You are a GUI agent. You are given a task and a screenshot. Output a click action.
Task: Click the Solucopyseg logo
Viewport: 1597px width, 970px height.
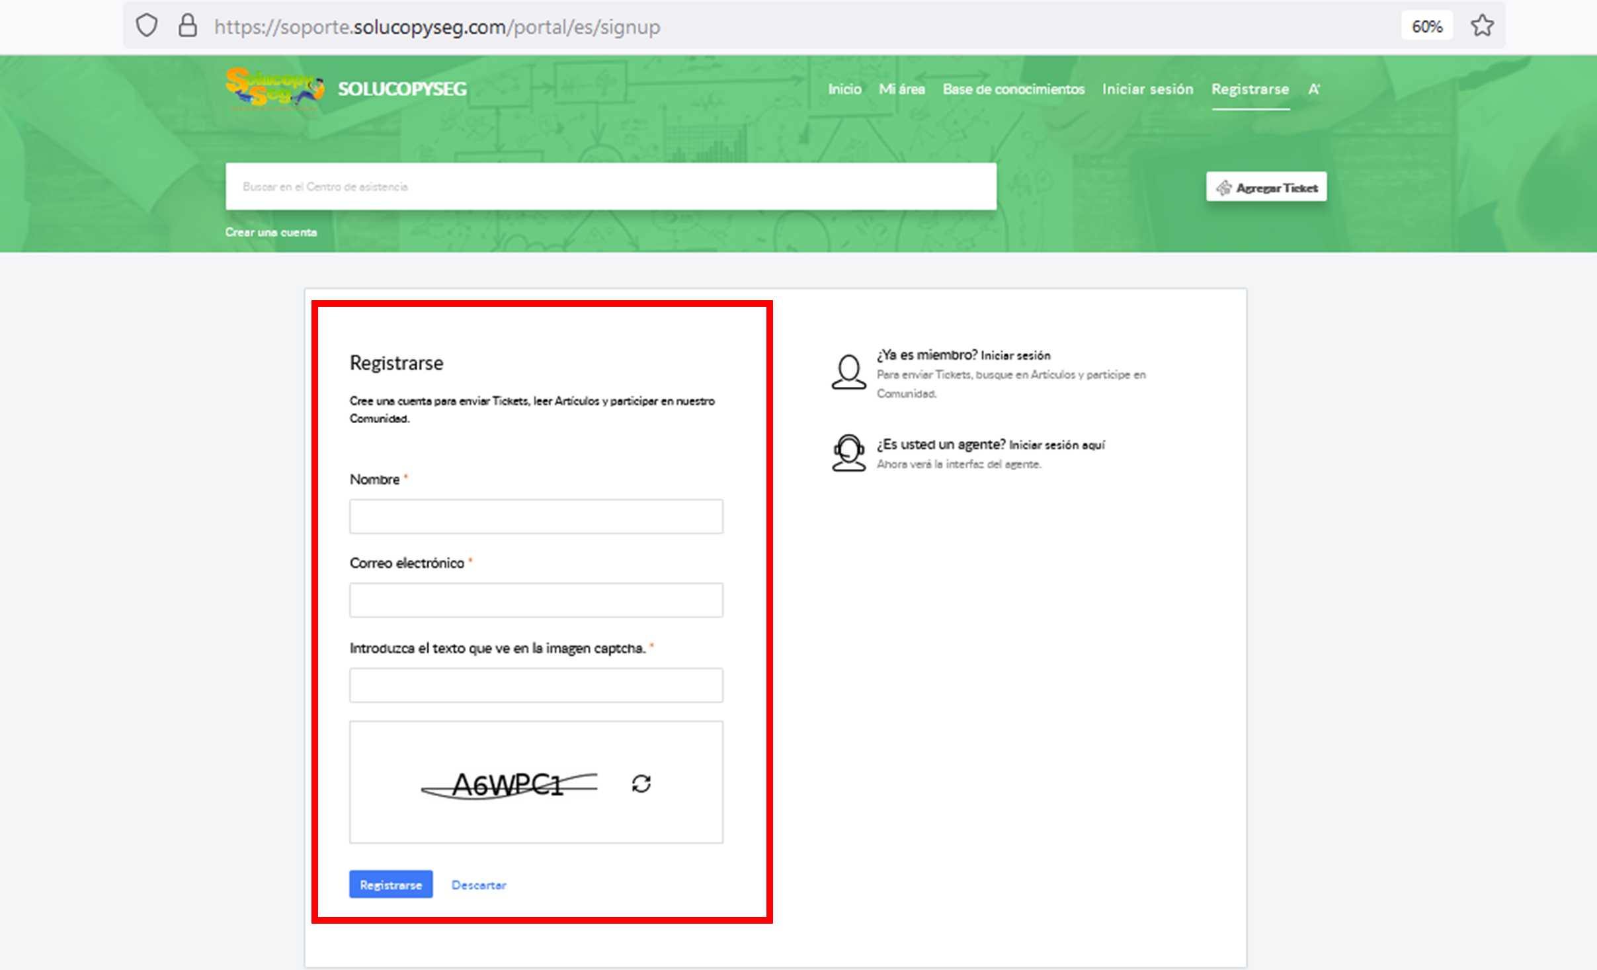click(x=274, y=88)
